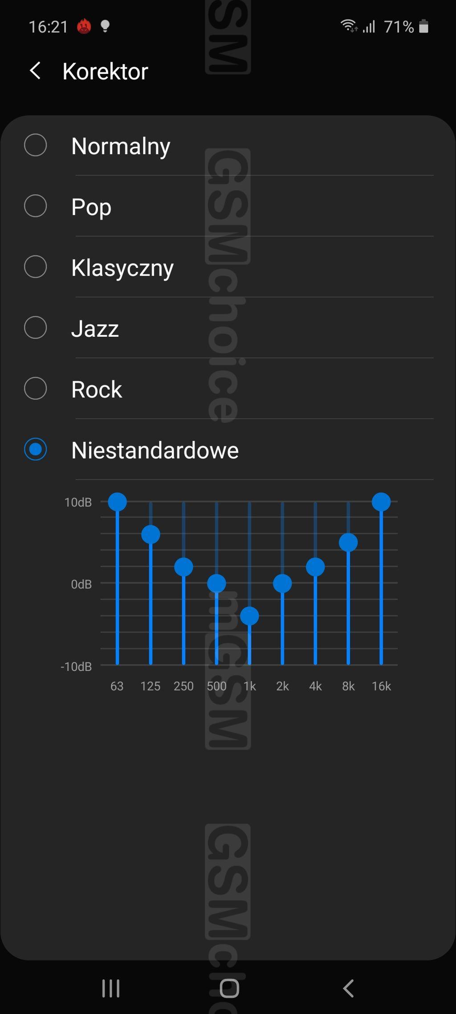Click the 8k band slider handle
This screenshot has height=1014, width=456.
(x=348, y=543)
